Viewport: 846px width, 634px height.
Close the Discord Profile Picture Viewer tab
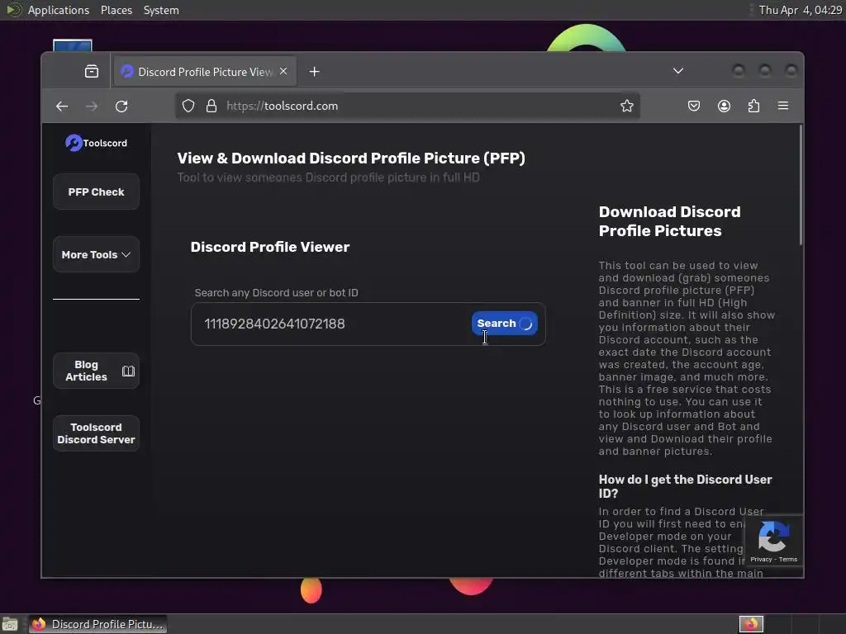283,71
